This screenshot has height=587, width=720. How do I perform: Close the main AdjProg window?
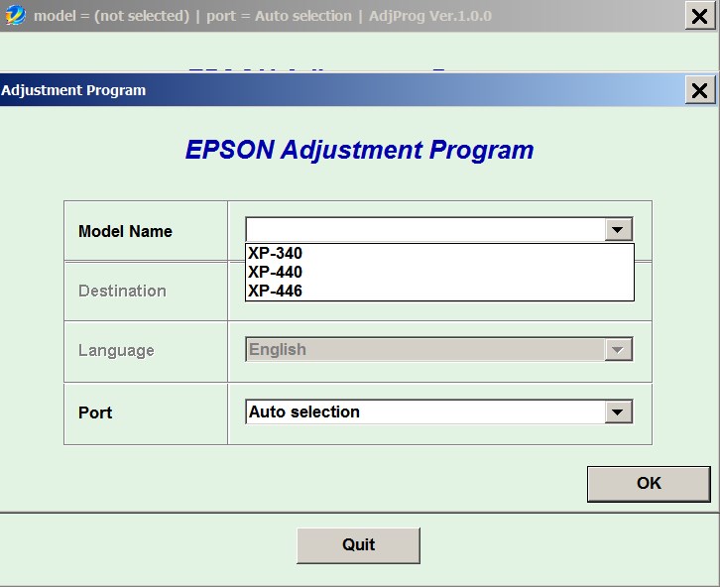tap(699, 17)
